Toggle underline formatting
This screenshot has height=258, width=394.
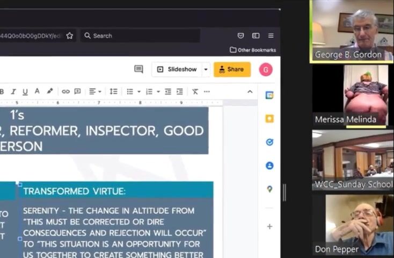coord(25,92)
